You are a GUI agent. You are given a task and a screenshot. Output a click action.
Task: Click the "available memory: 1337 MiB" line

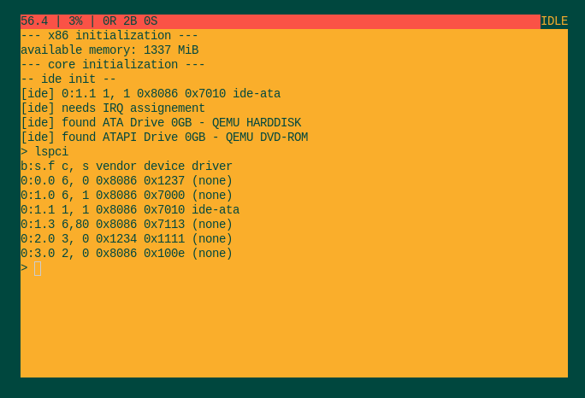click(x=109, y=50)
